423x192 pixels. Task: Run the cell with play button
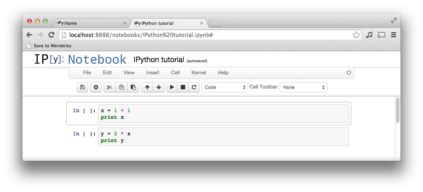(172, 87)
